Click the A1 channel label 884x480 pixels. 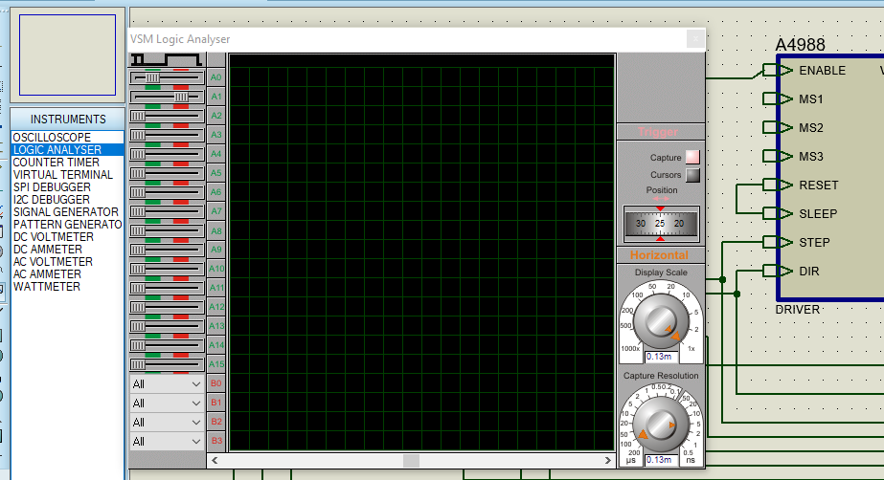pyautogui.click(x=215, y=97)
